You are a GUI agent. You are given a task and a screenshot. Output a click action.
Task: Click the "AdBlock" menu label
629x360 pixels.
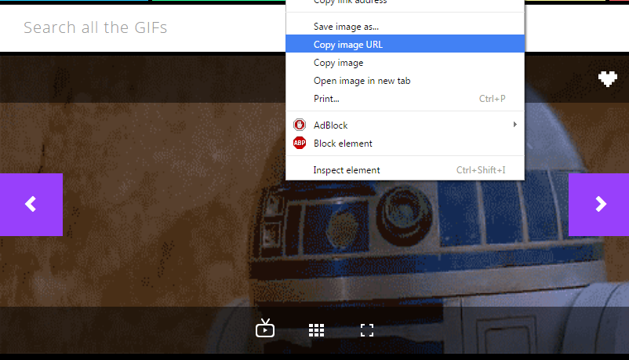point(330,125)
